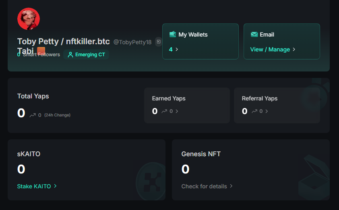
Task: Open the My Wallets card
Action: pyautogui.click(x=201, y=41)
